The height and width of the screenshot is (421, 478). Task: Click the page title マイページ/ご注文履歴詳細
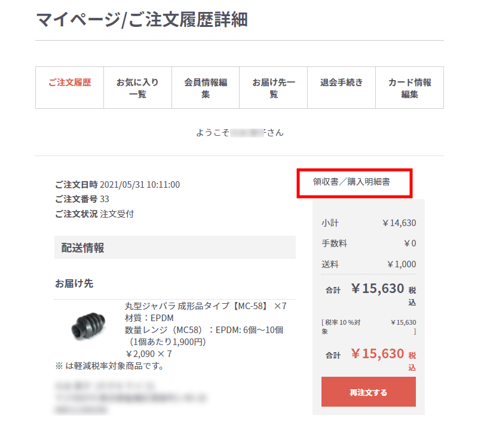pyautogui.click(x=142, y=20)
